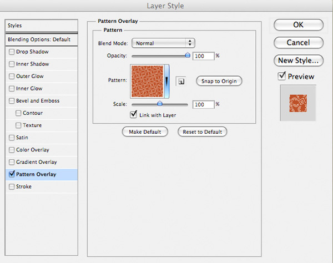Image resolution: width=333 pixels, height=263 pixels.
Task: Enable the Contour checkbox
Action: pyautogui.click(x=18, y=113)
